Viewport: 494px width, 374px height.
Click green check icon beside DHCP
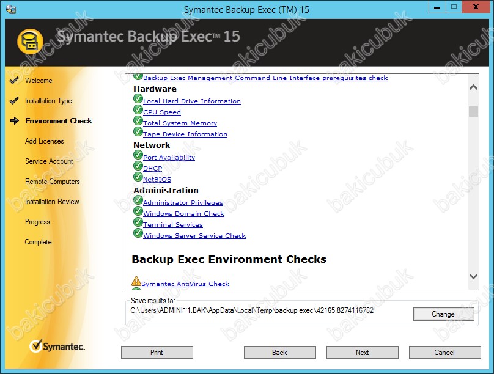coord(138,166)
